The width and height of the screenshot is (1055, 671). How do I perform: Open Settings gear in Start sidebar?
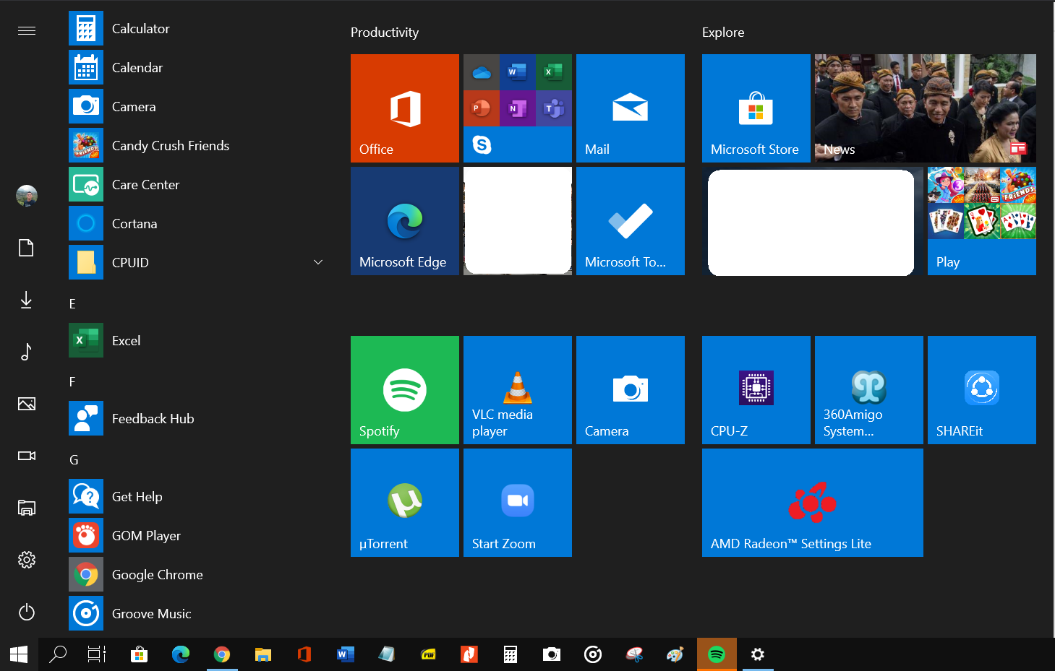[27, 560]
